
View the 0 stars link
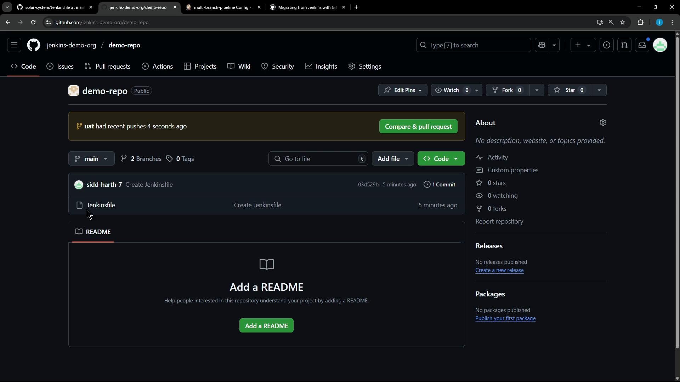pos(497,183)
